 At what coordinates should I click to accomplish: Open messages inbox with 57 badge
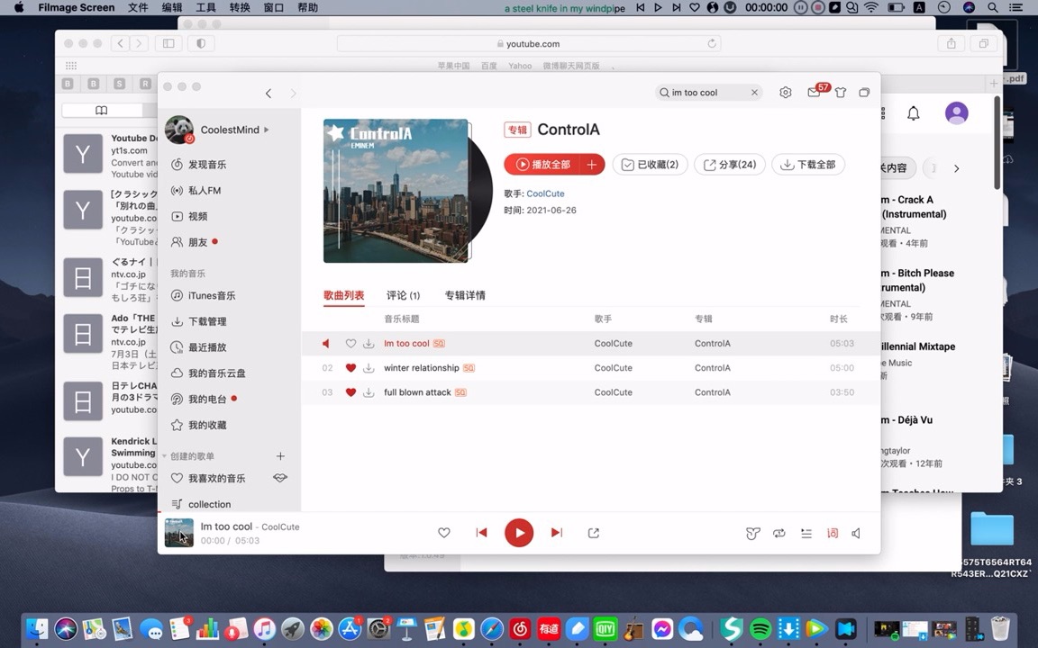pos(815,92)
